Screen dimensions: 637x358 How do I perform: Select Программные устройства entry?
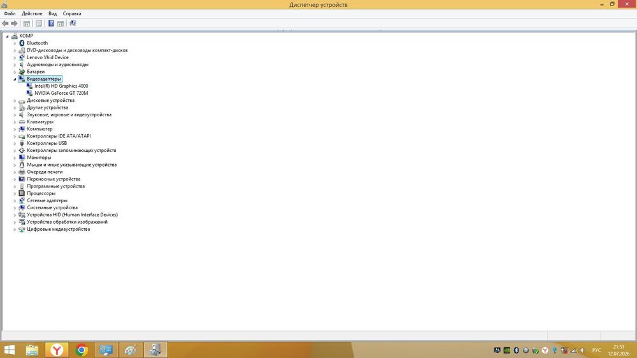coord(55,186)
